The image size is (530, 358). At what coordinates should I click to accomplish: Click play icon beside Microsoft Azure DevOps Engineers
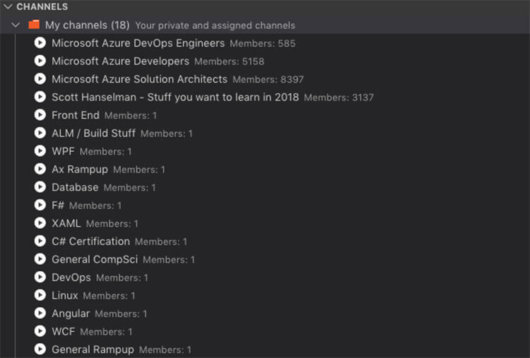(x=40, y=43)
